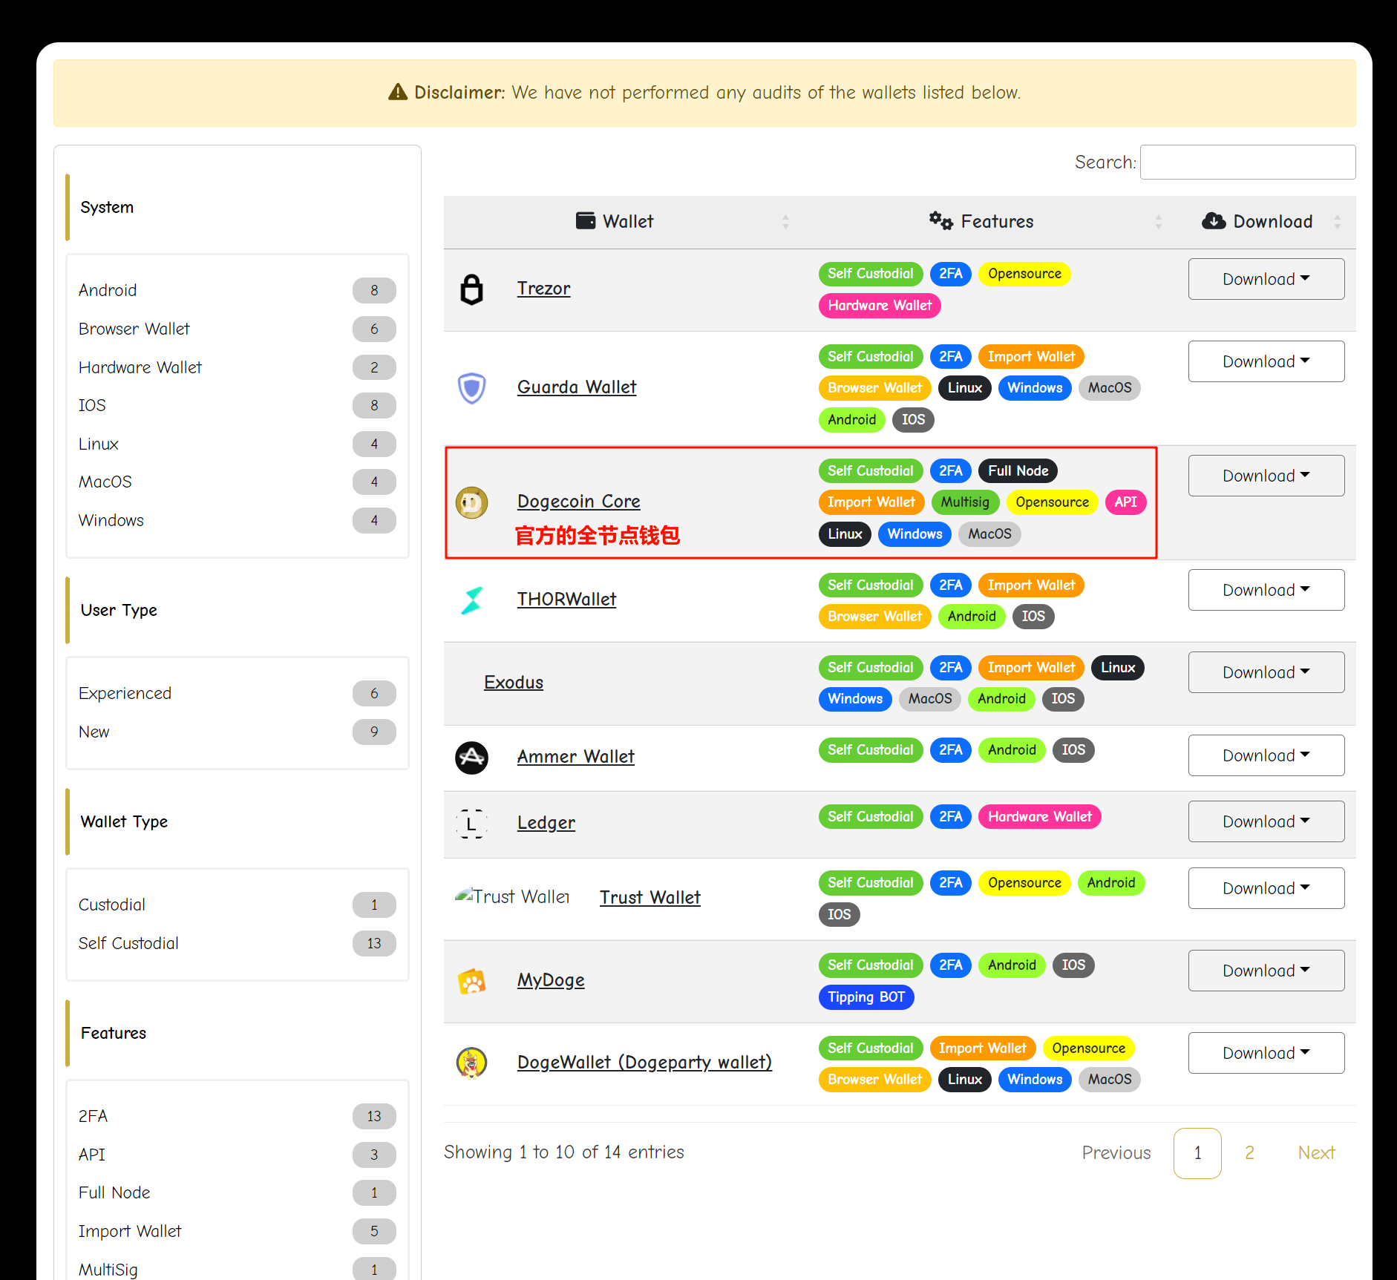Open DogeWallet Download dropdown
Image resolution: width=1397 pixels, height=1280 pixels.
[x=1266, y=1053]
